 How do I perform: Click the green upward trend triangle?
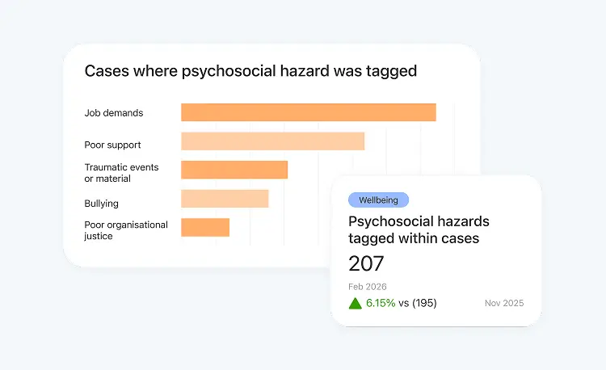click(x=355, y=304)
